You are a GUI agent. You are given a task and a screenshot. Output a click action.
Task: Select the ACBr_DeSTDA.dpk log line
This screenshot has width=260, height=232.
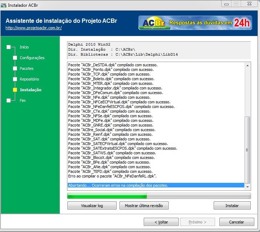coord(113,65)
